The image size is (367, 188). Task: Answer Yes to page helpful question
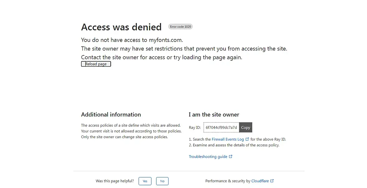click(145, 181)
